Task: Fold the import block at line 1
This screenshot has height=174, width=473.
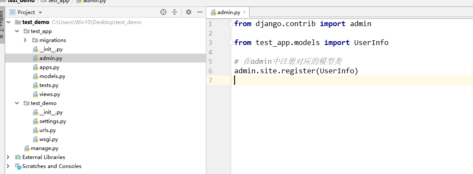Action: point(231,24)
